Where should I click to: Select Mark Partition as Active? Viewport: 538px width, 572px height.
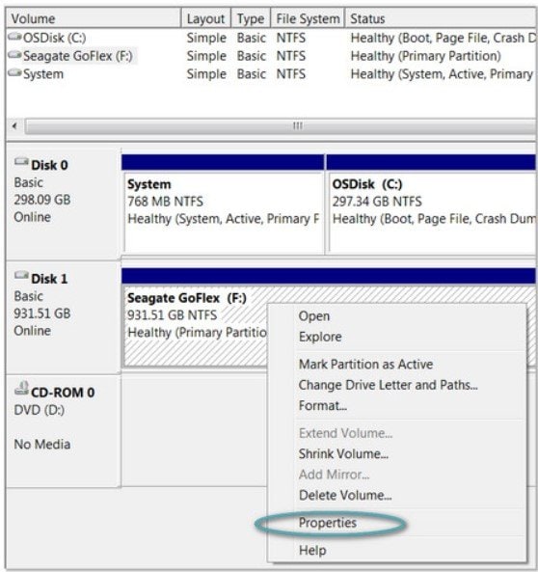pos(365,364)
